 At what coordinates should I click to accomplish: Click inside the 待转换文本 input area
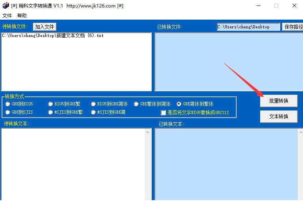tap(73, 164)
